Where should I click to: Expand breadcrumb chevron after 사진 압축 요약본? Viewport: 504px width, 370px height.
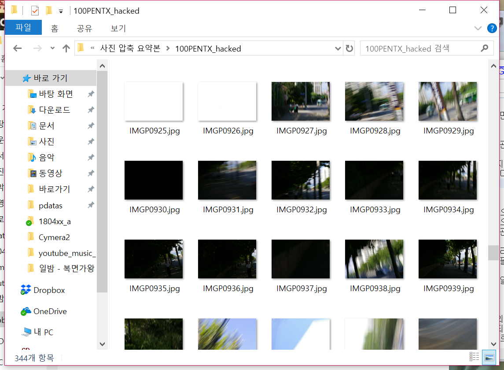point(168,48)
